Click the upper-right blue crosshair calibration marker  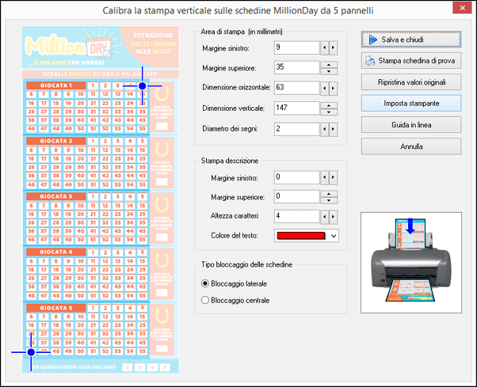coord(143,85)
